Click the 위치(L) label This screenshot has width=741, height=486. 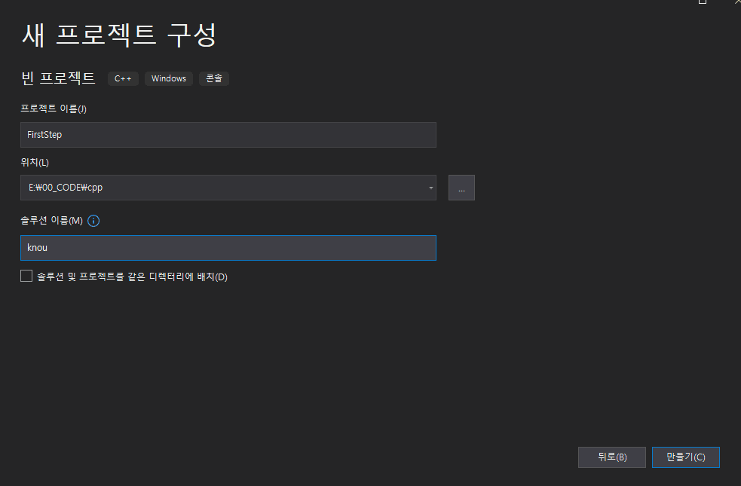(35, 162)
